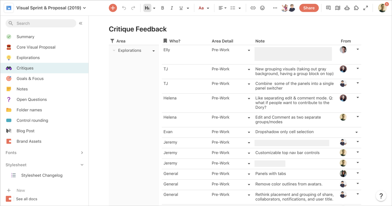Toggle underline formatting
The width and height of the screenshot is (392, 206).
tap(181, 8)
